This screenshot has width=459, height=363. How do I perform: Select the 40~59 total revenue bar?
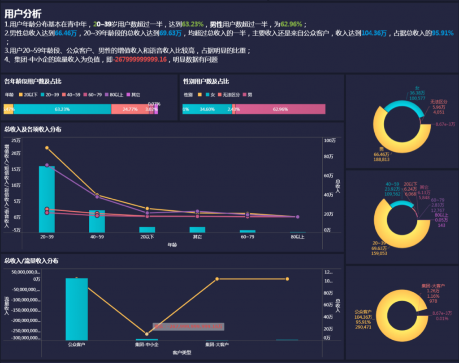click(97, 222)
